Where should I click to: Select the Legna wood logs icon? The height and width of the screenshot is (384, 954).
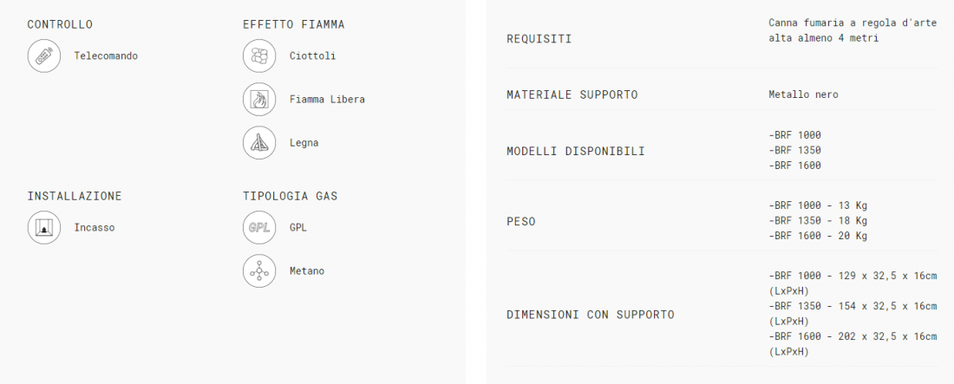click(259, 143)
